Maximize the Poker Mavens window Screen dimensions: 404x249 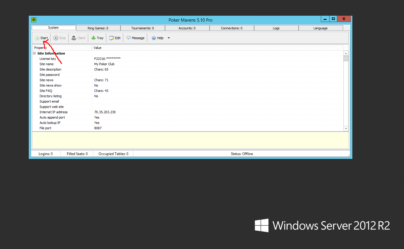point(333,19)
